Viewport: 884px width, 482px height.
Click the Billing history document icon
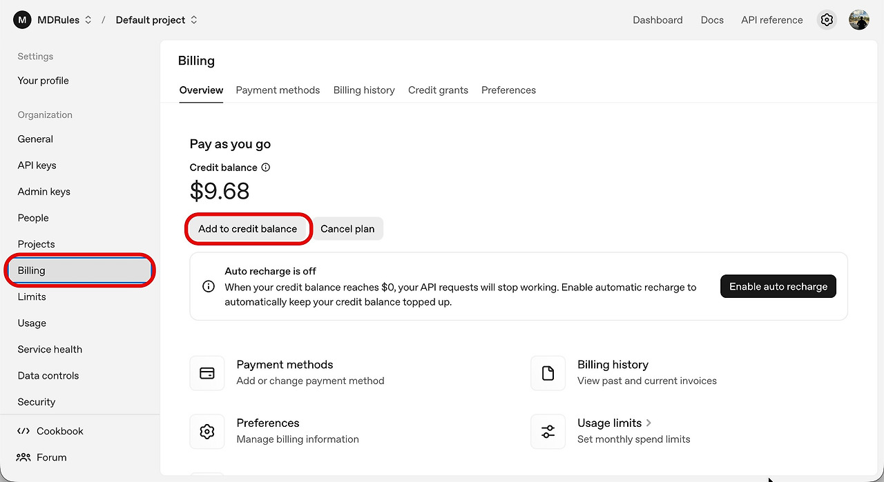[x=548, y=373]
